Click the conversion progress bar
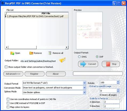The width and height of the screenshot is (127, 111). click(98, 73)
